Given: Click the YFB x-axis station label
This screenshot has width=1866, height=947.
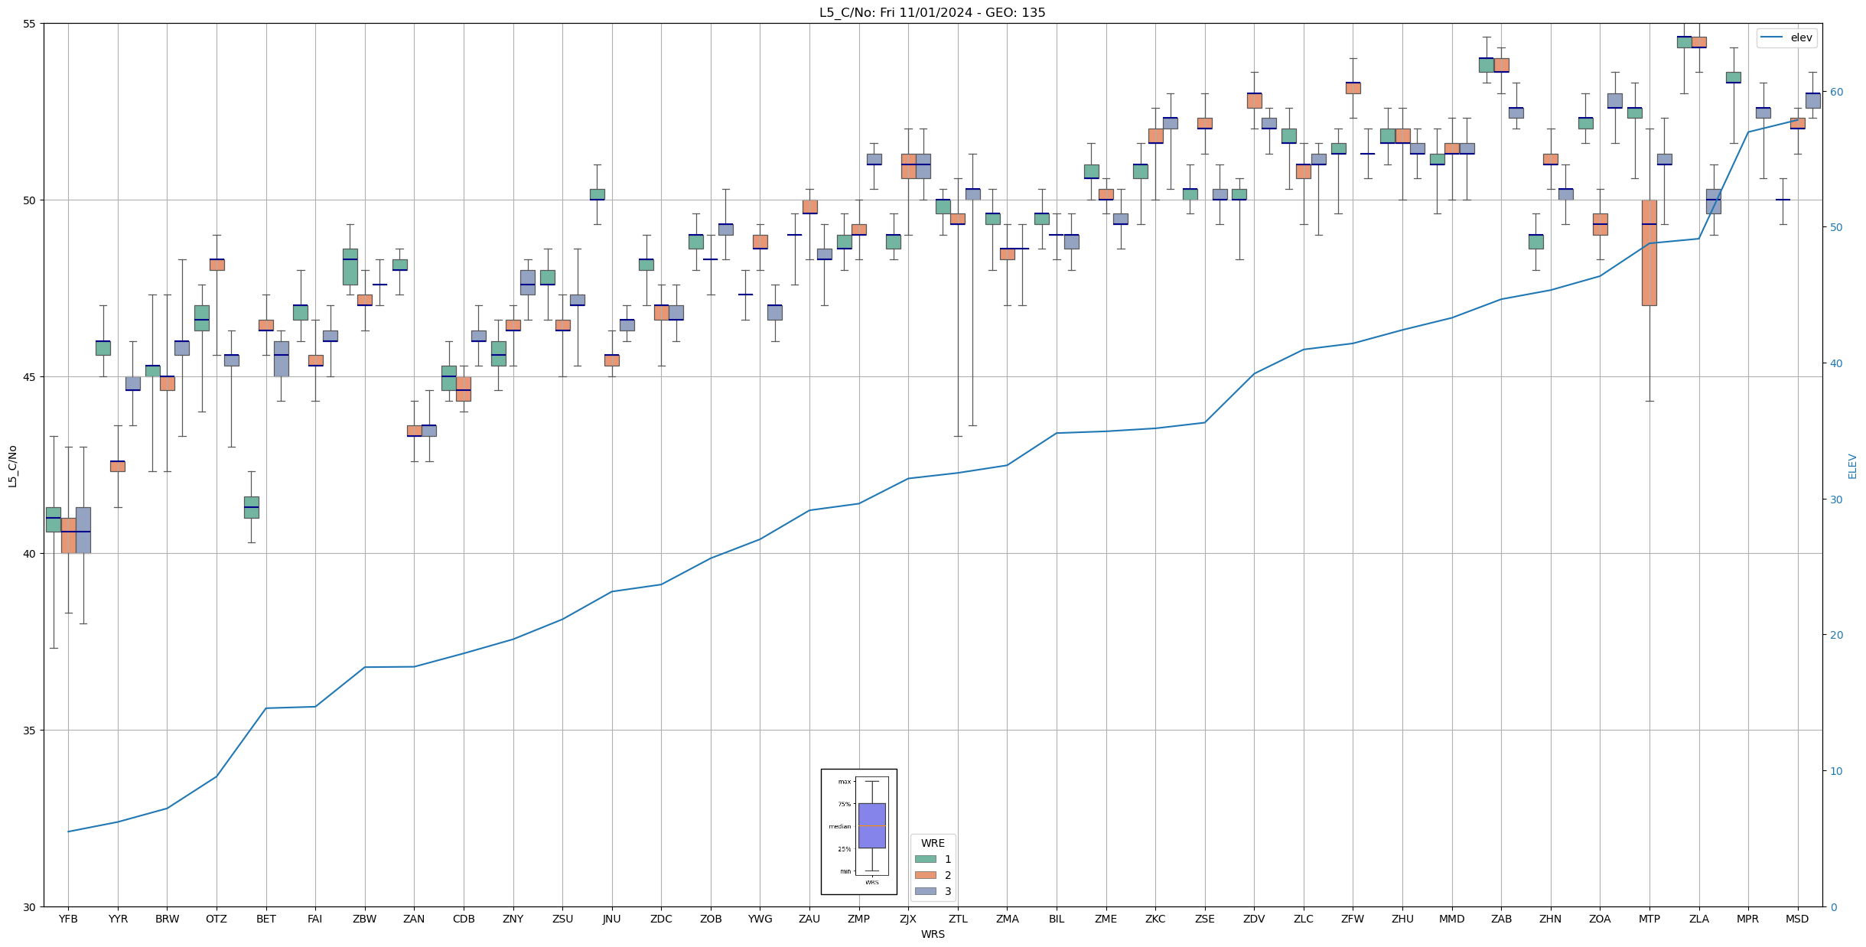Looking at the screenshot, I should click(x=68, y=919).
